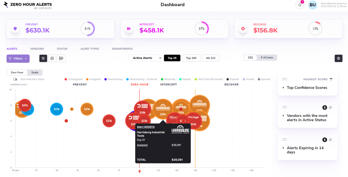Open the Alert Types tab
This screenshot has height=177, width=348.
tap(90, 49)
